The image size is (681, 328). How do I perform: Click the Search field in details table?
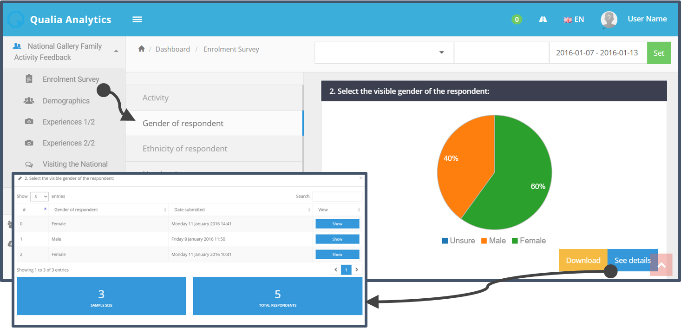click(337, 197)
